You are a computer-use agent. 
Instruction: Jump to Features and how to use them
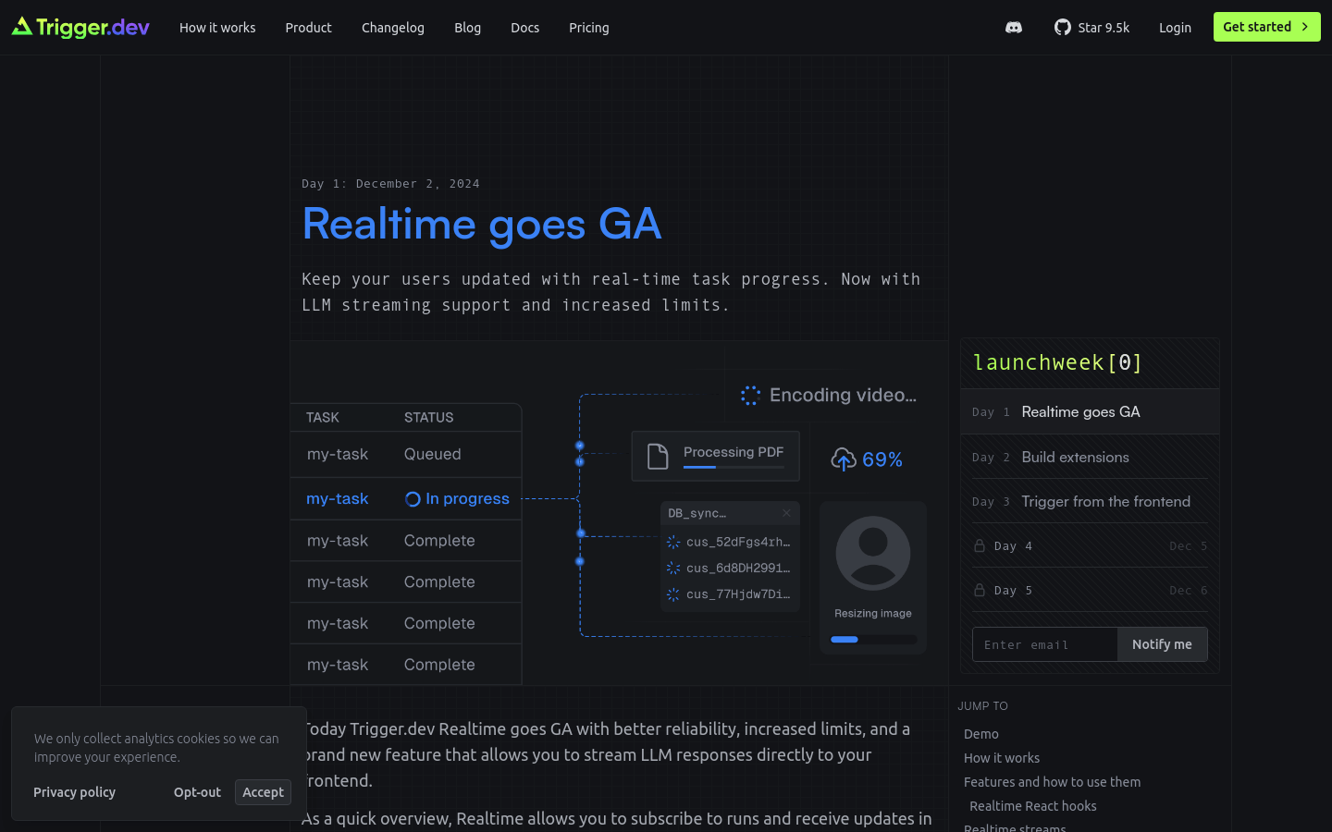pos(1052,782)
